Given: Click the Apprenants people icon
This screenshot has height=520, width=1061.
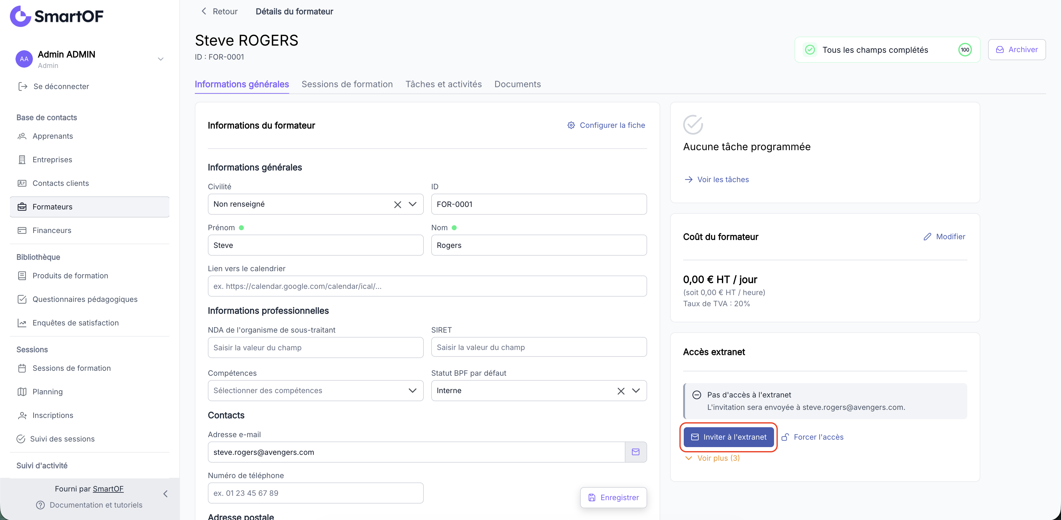Looking at the screenshot, I should point(22,136).
